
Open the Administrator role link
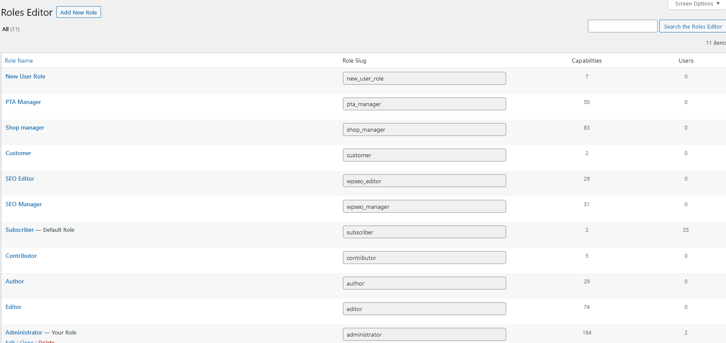coord(24,332)
